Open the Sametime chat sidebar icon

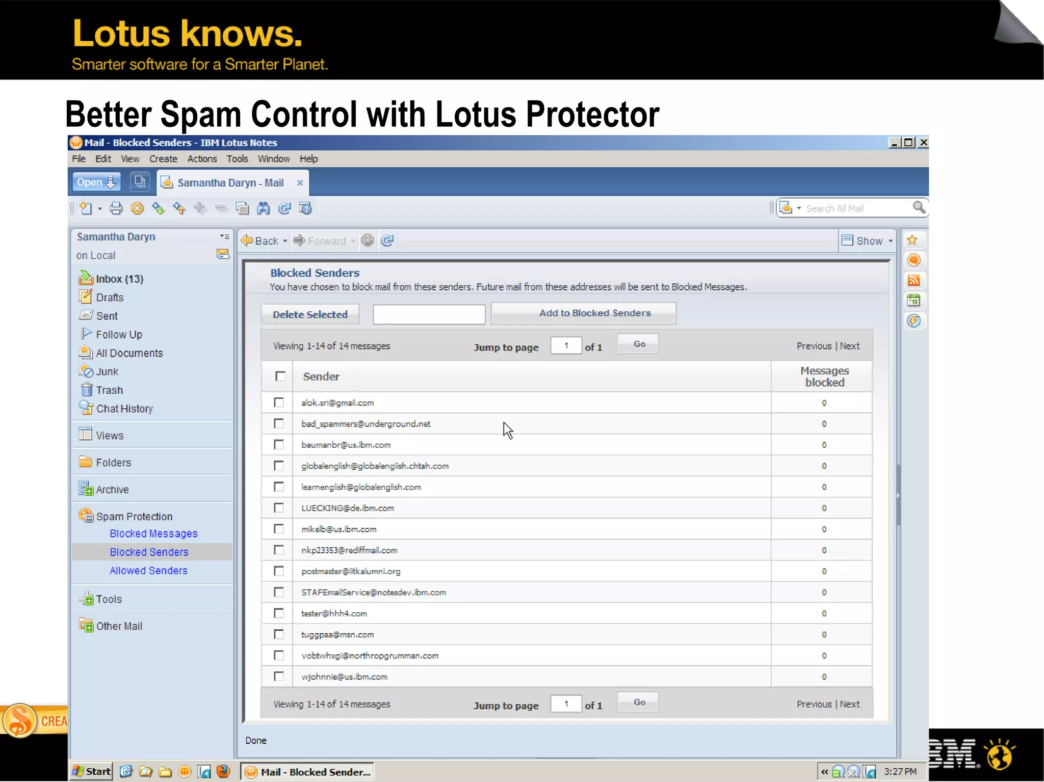click(913, 260)
